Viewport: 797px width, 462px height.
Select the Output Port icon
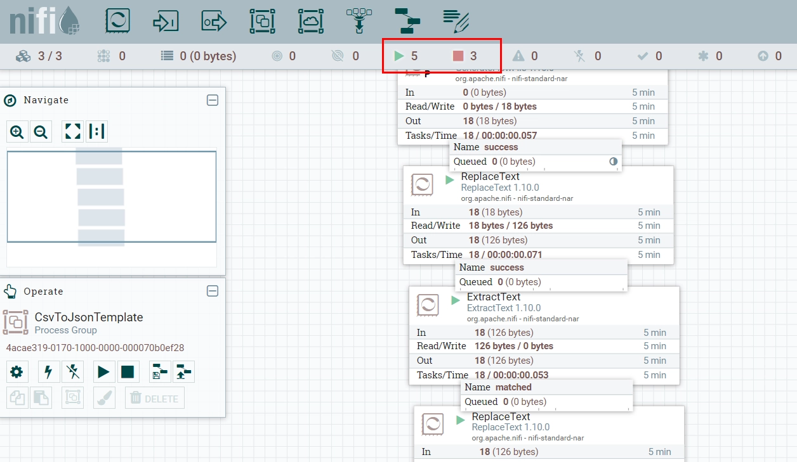click(214, 21)
